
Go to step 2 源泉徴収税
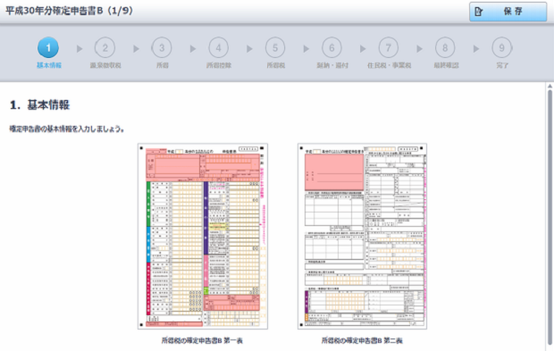point(105,47)
